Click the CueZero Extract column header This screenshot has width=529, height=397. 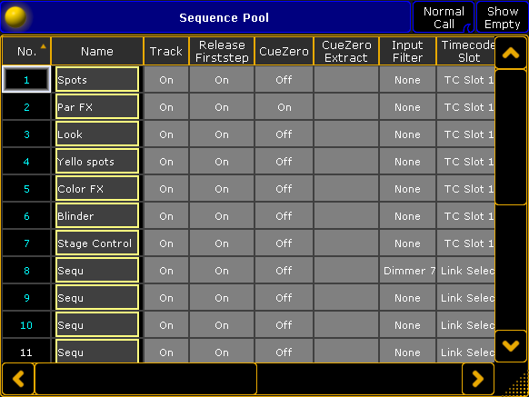[x=346, y=51]
